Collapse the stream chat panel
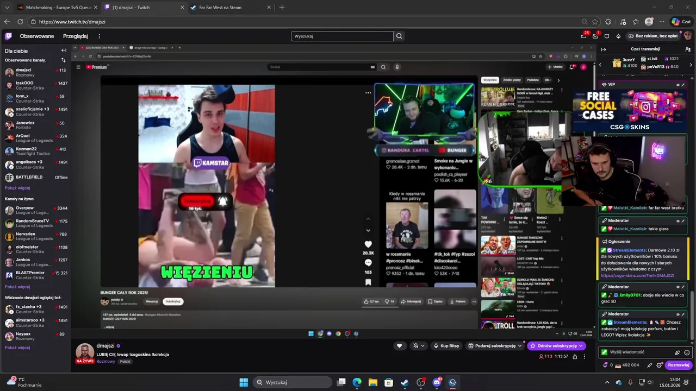This screenshot has width=696, height=391. coord(604,49)
